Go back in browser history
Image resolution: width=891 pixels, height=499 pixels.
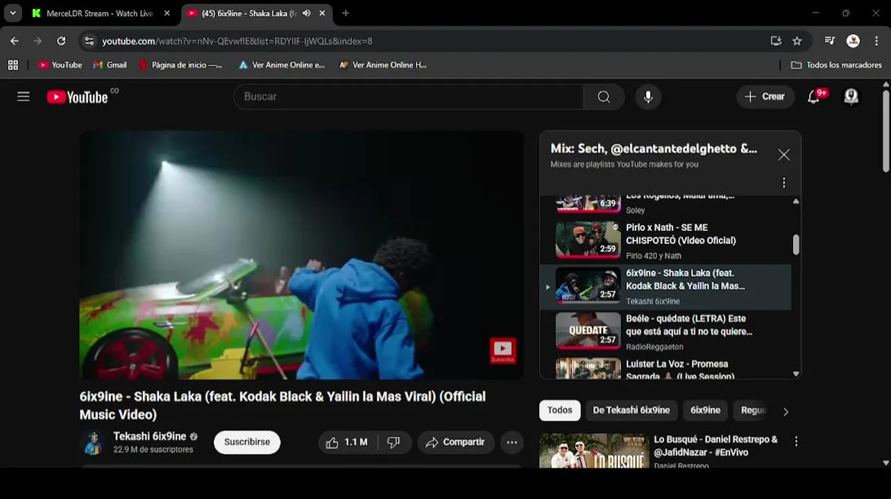[15, 41]
